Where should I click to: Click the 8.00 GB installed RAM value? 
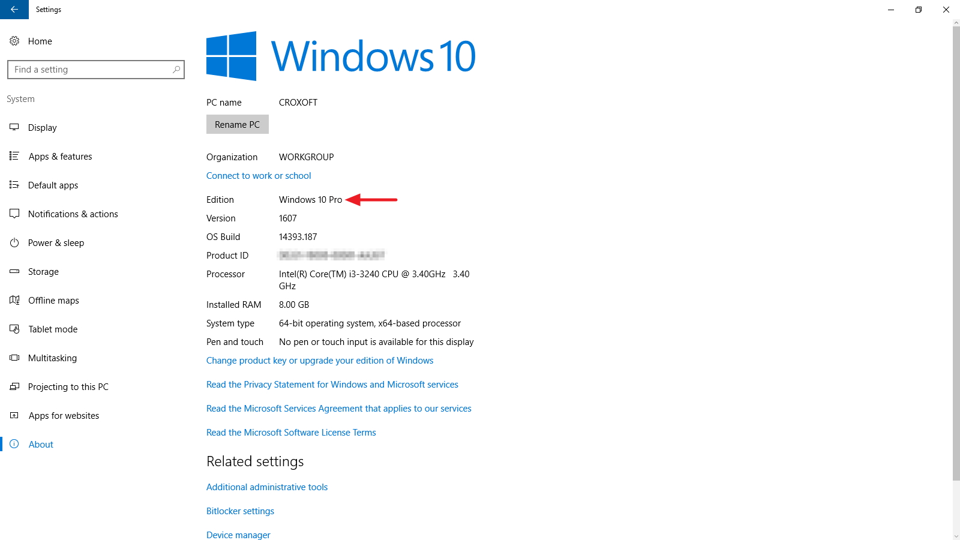pyautogui.click(x=294, y=305)
